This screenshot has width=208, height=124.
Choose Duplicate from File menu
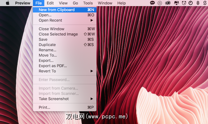click(65, 45)
